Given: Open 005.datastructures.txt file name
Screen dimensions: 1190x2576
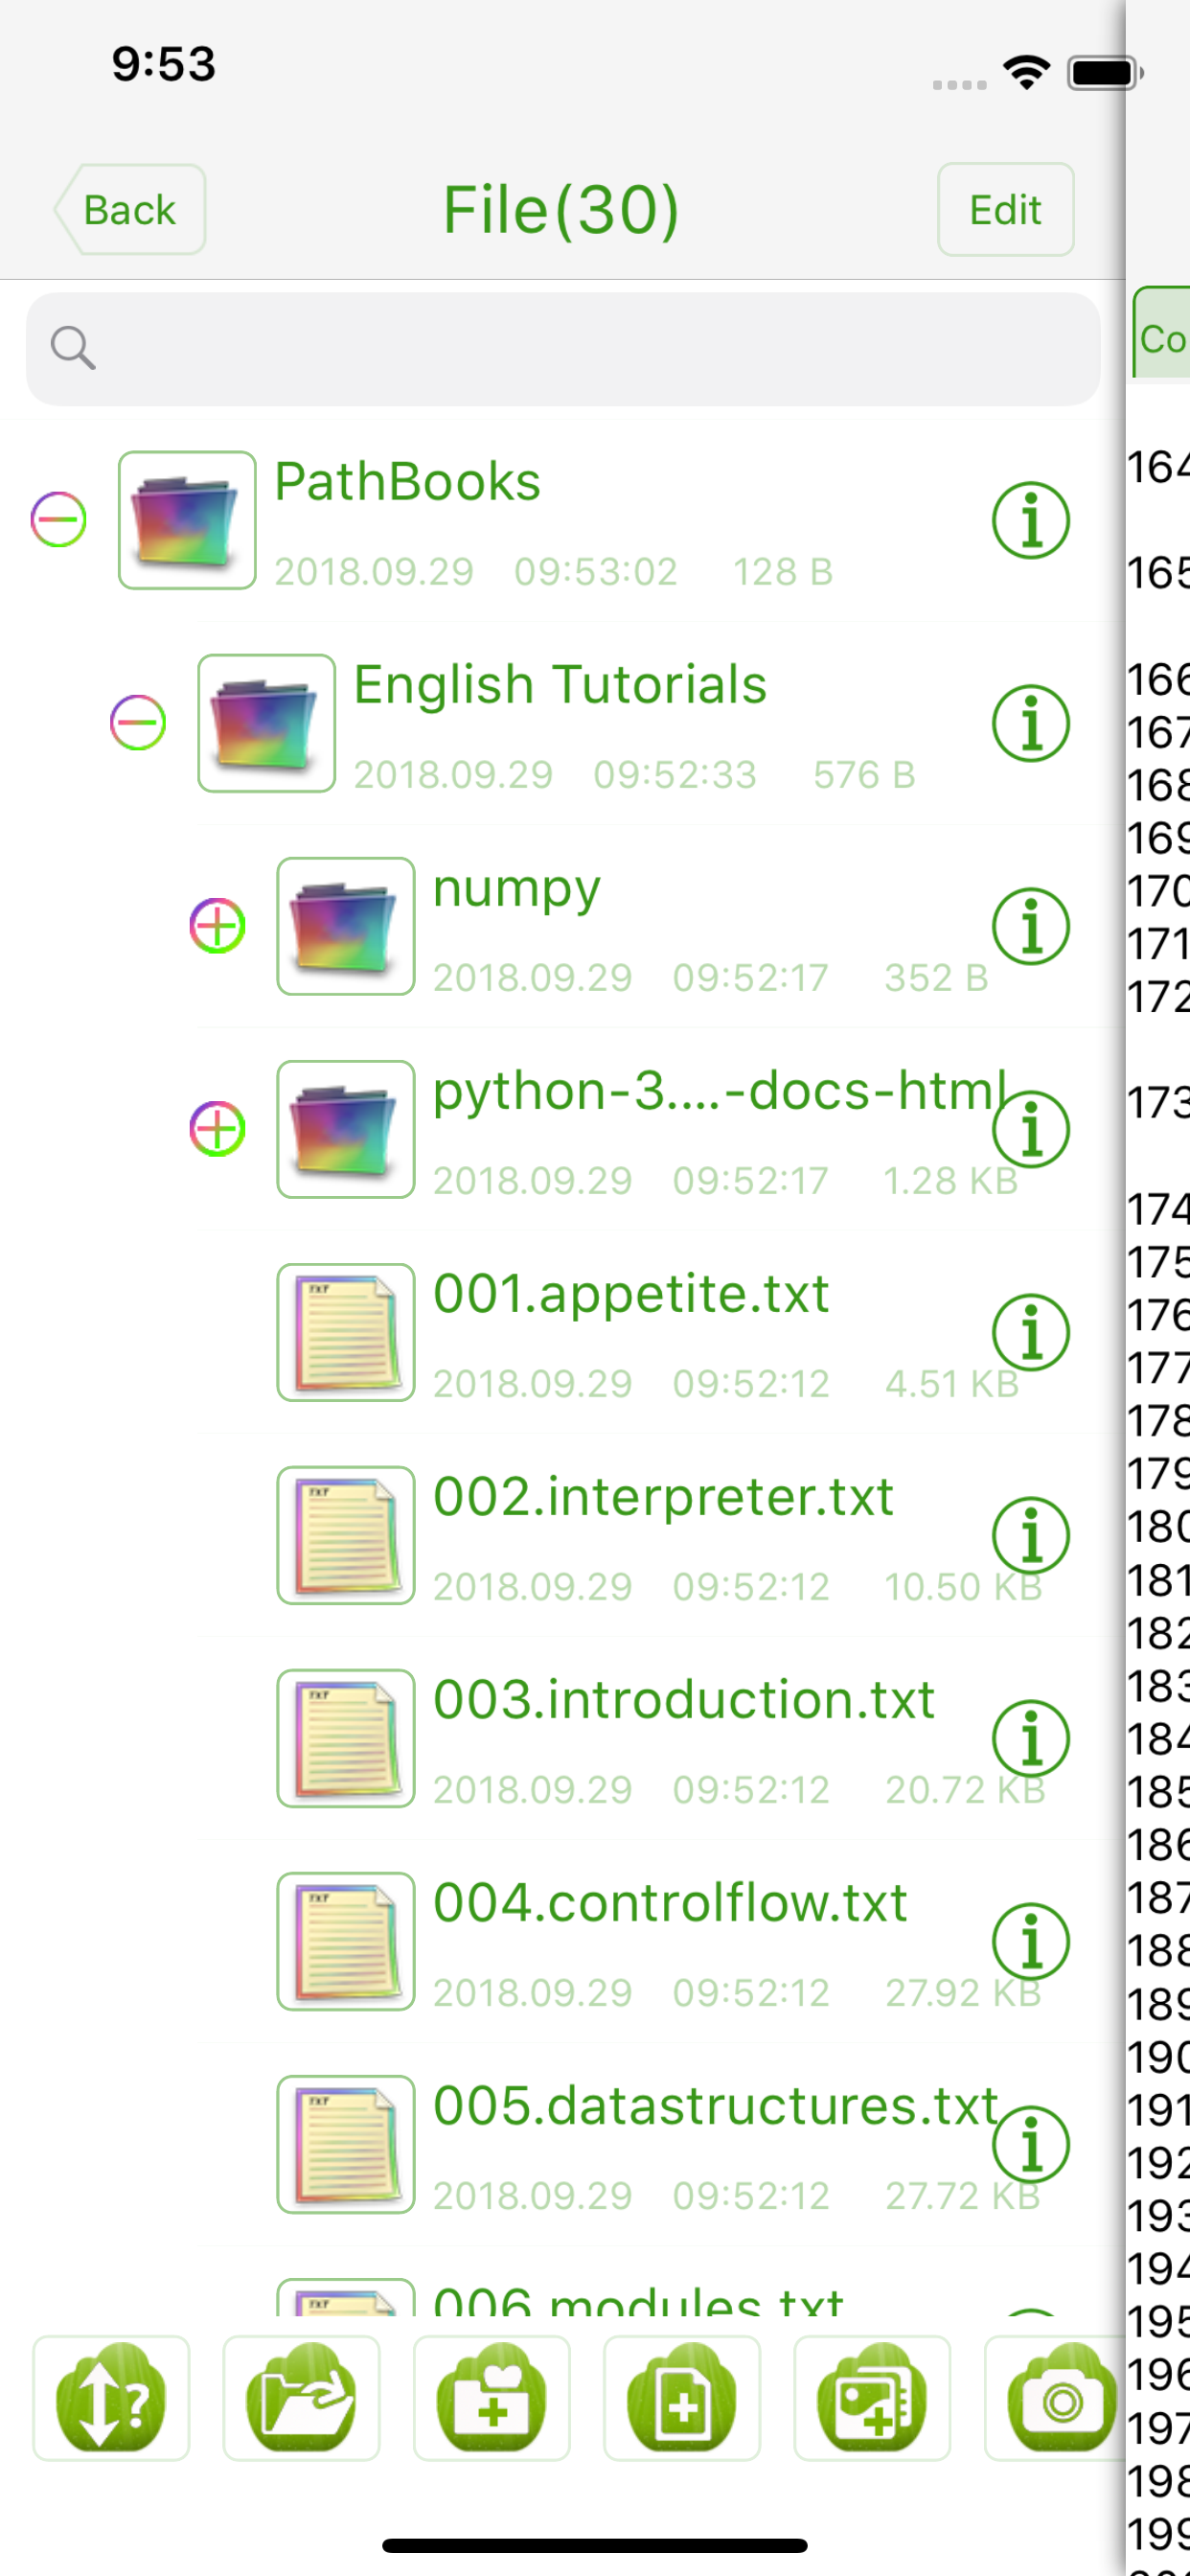Looking at the screenshot, I should click(716, 2106).
